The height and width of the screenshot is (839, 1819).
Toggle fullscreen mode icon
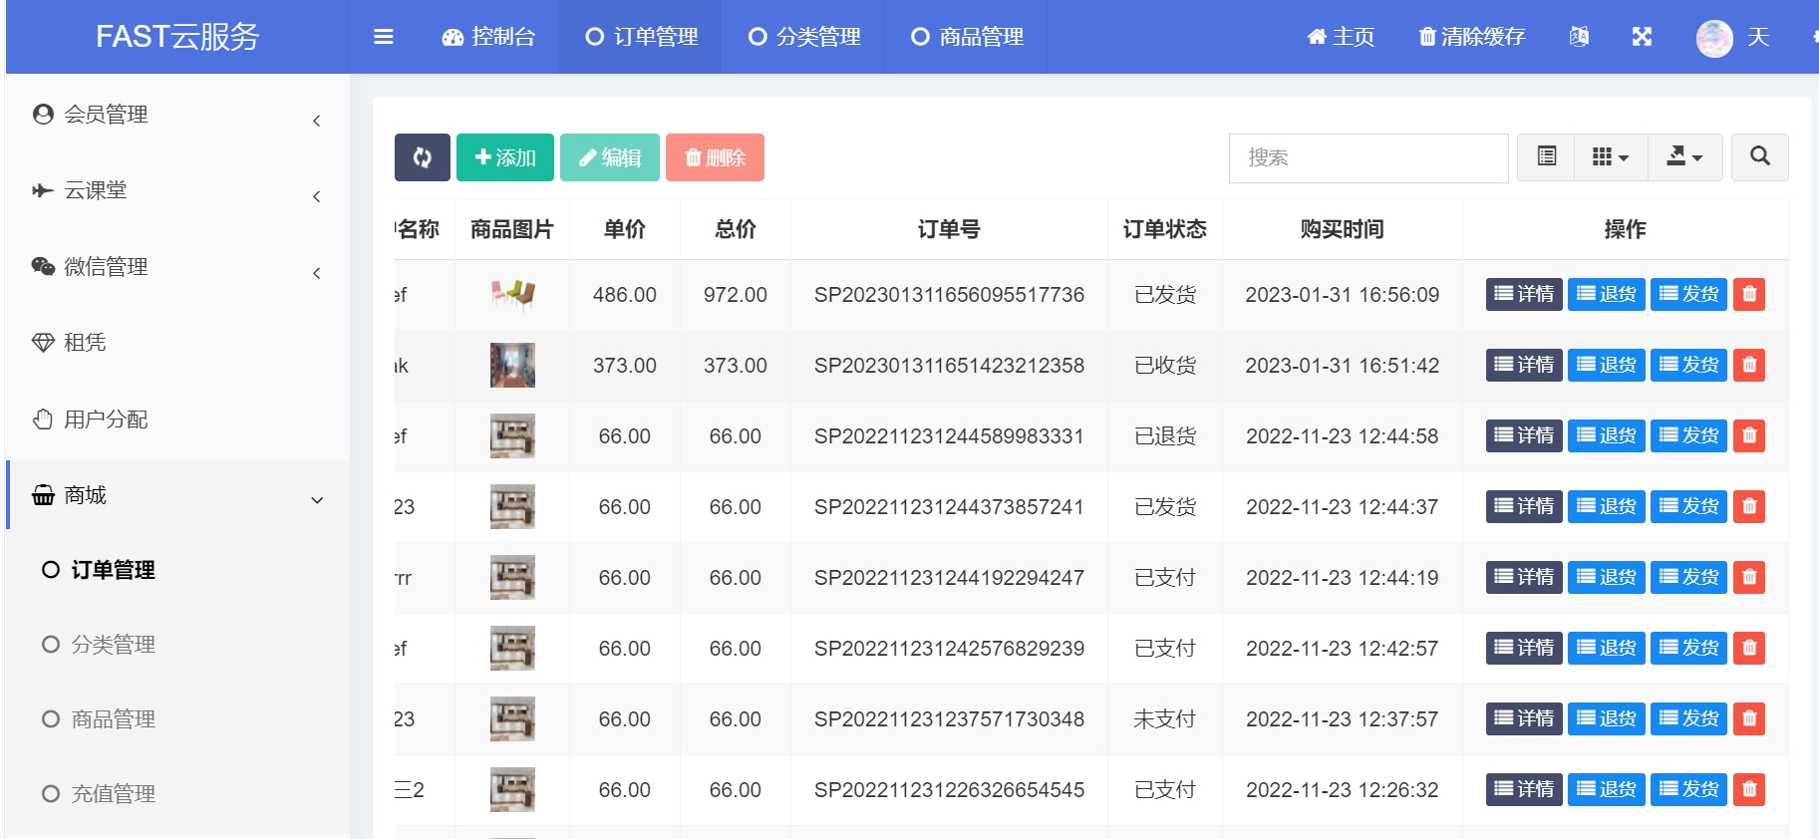(1642, 37)
